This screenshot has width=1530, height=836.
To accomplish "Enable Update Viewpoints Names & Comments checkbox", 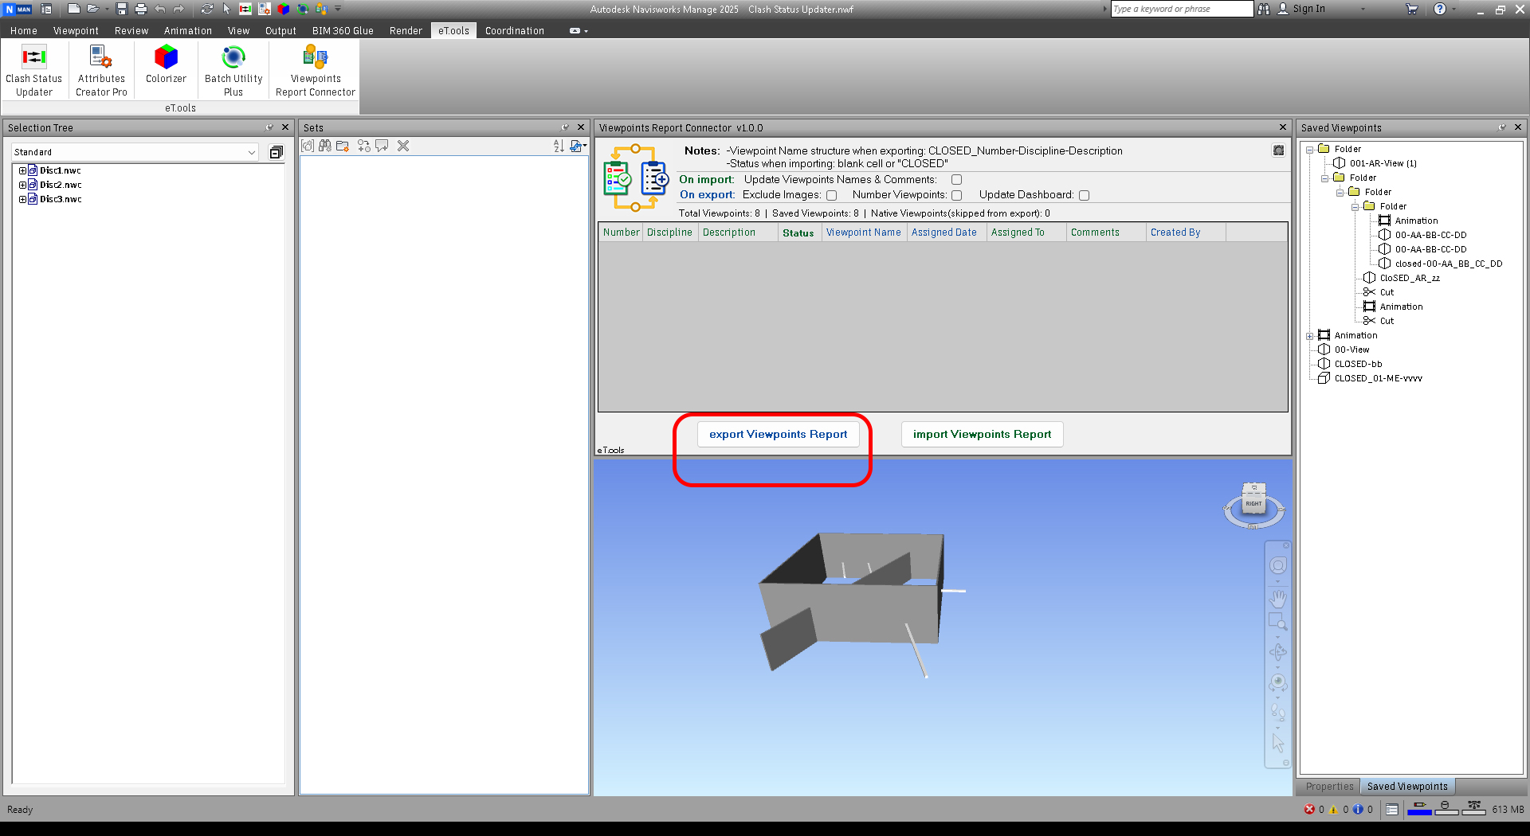I will coord(956,180).
